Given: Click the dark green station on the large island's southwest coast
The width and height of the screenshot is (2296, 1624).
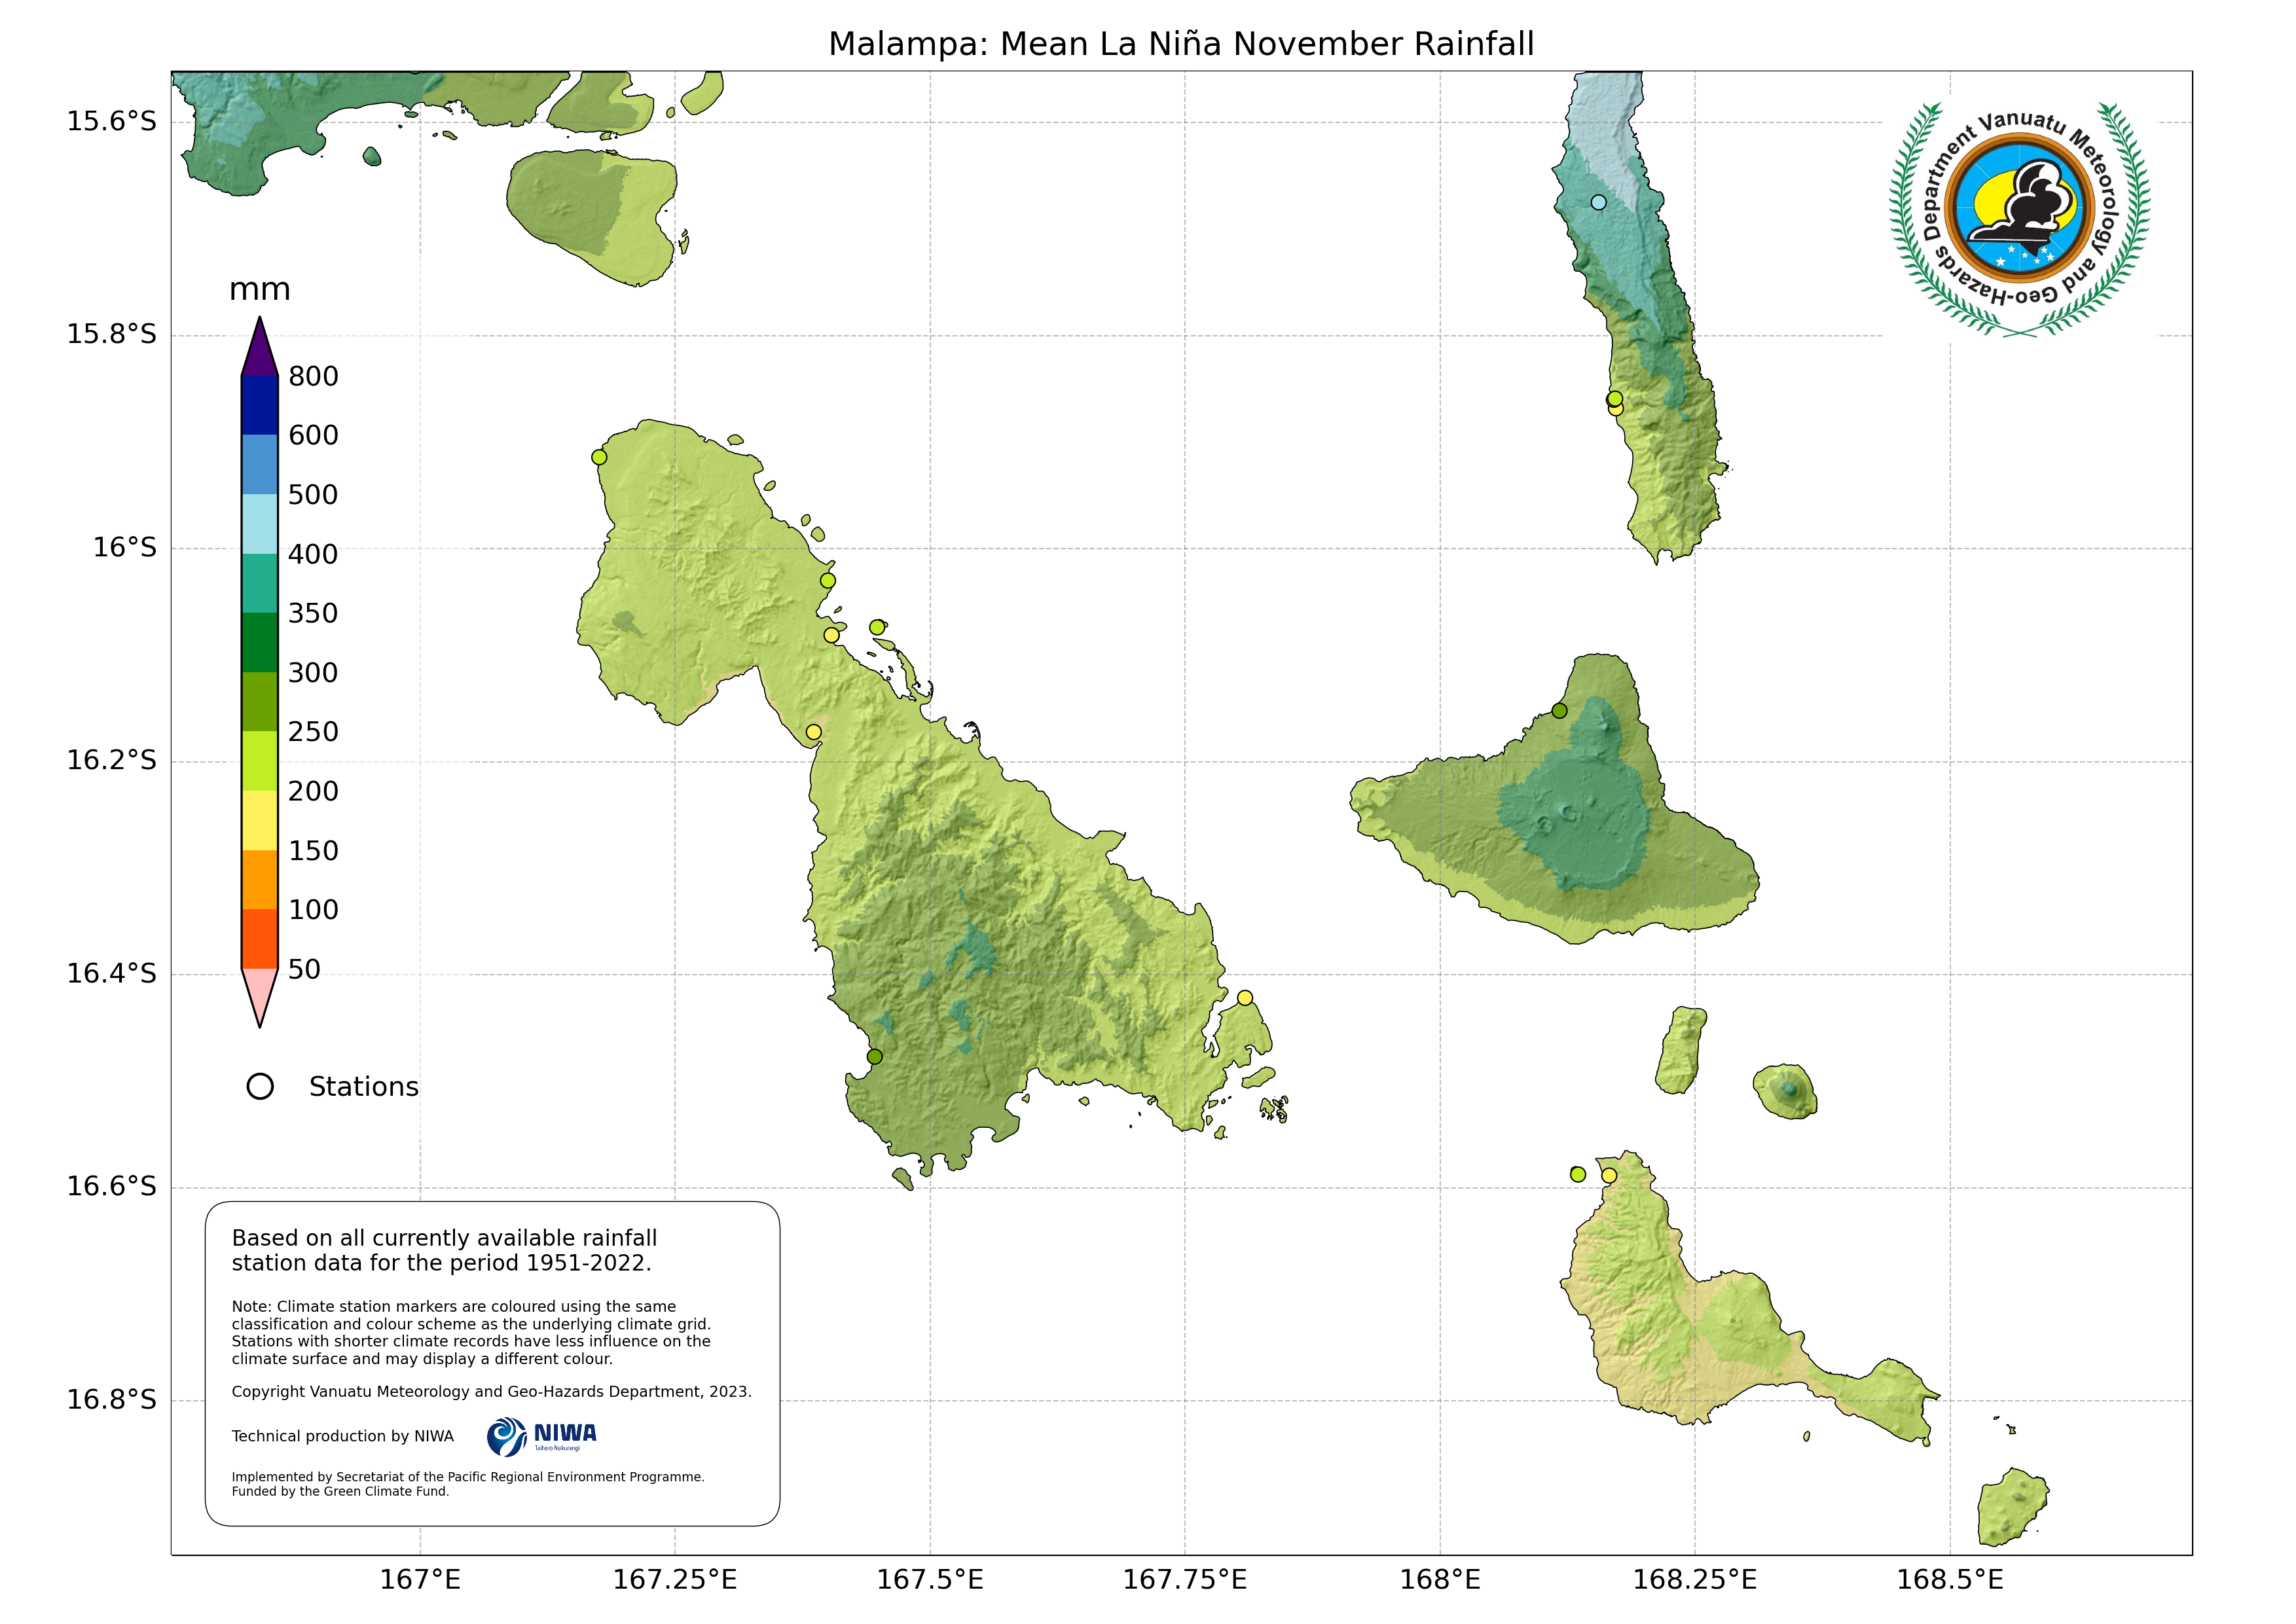Looking at the screenshot, I should point(874,1057).
